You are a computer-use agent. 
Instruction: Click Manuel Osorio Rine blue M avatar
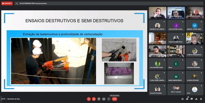point(194,26)
